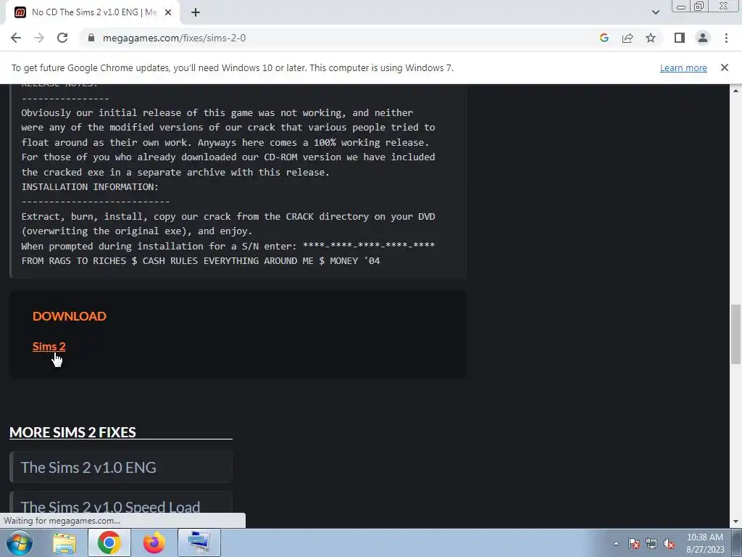The height and width of the screenshot is (557, 742).
Task: Open a new browser tab
Action: click(196, 12)
